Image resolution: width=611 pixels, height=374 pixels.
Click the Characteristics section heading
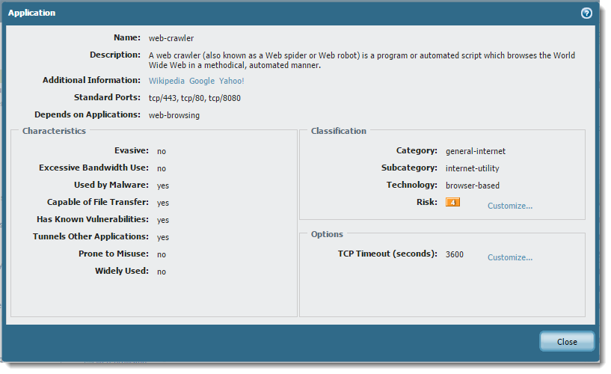(x=54, y=131)
